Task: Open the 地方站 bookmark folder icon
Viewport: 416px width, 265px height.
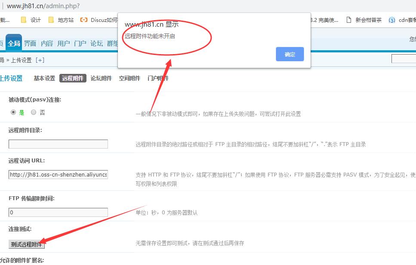Action: click(51, 20)
